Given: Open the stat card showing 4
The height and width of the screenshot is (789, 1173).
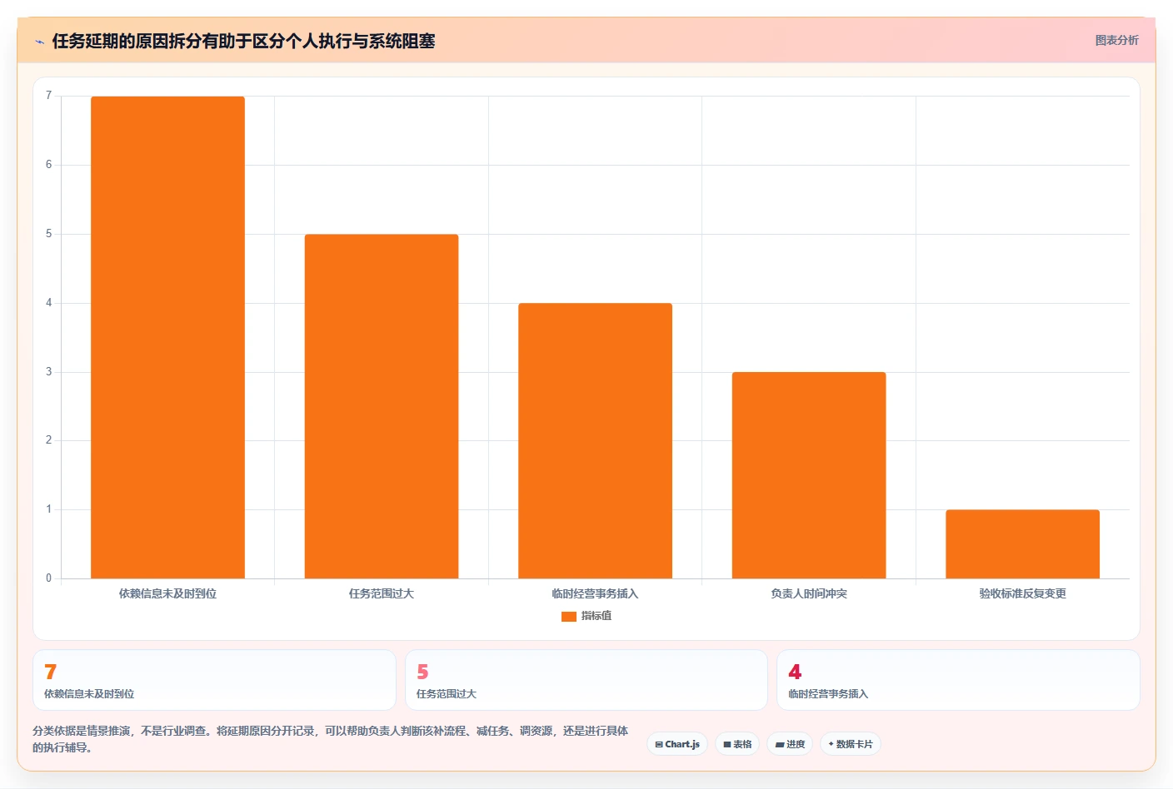Looking at the screenshot, I should click(x=958, y=680).
